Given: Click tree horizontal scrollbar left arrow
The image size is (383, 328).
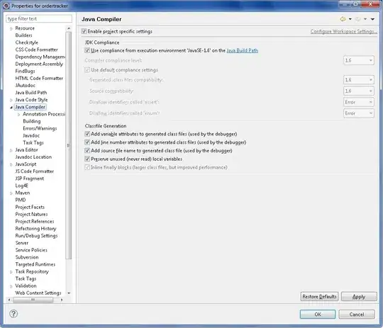Looking at the screenshot, I should [x=9, y=300].
